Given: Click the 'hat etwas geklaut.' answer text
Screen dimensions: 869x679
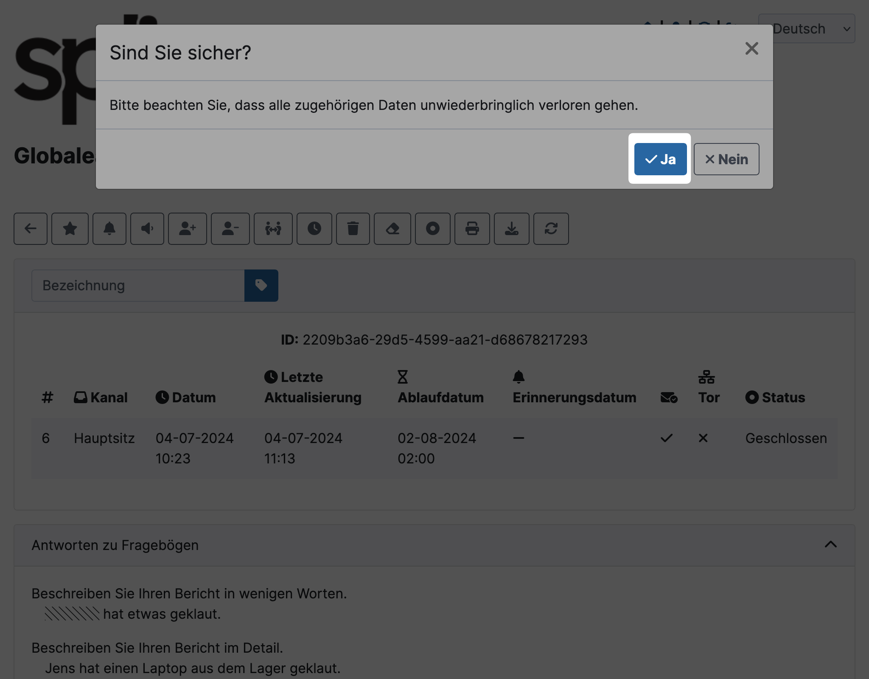Looking at the screenshot, I should [162, 614].
